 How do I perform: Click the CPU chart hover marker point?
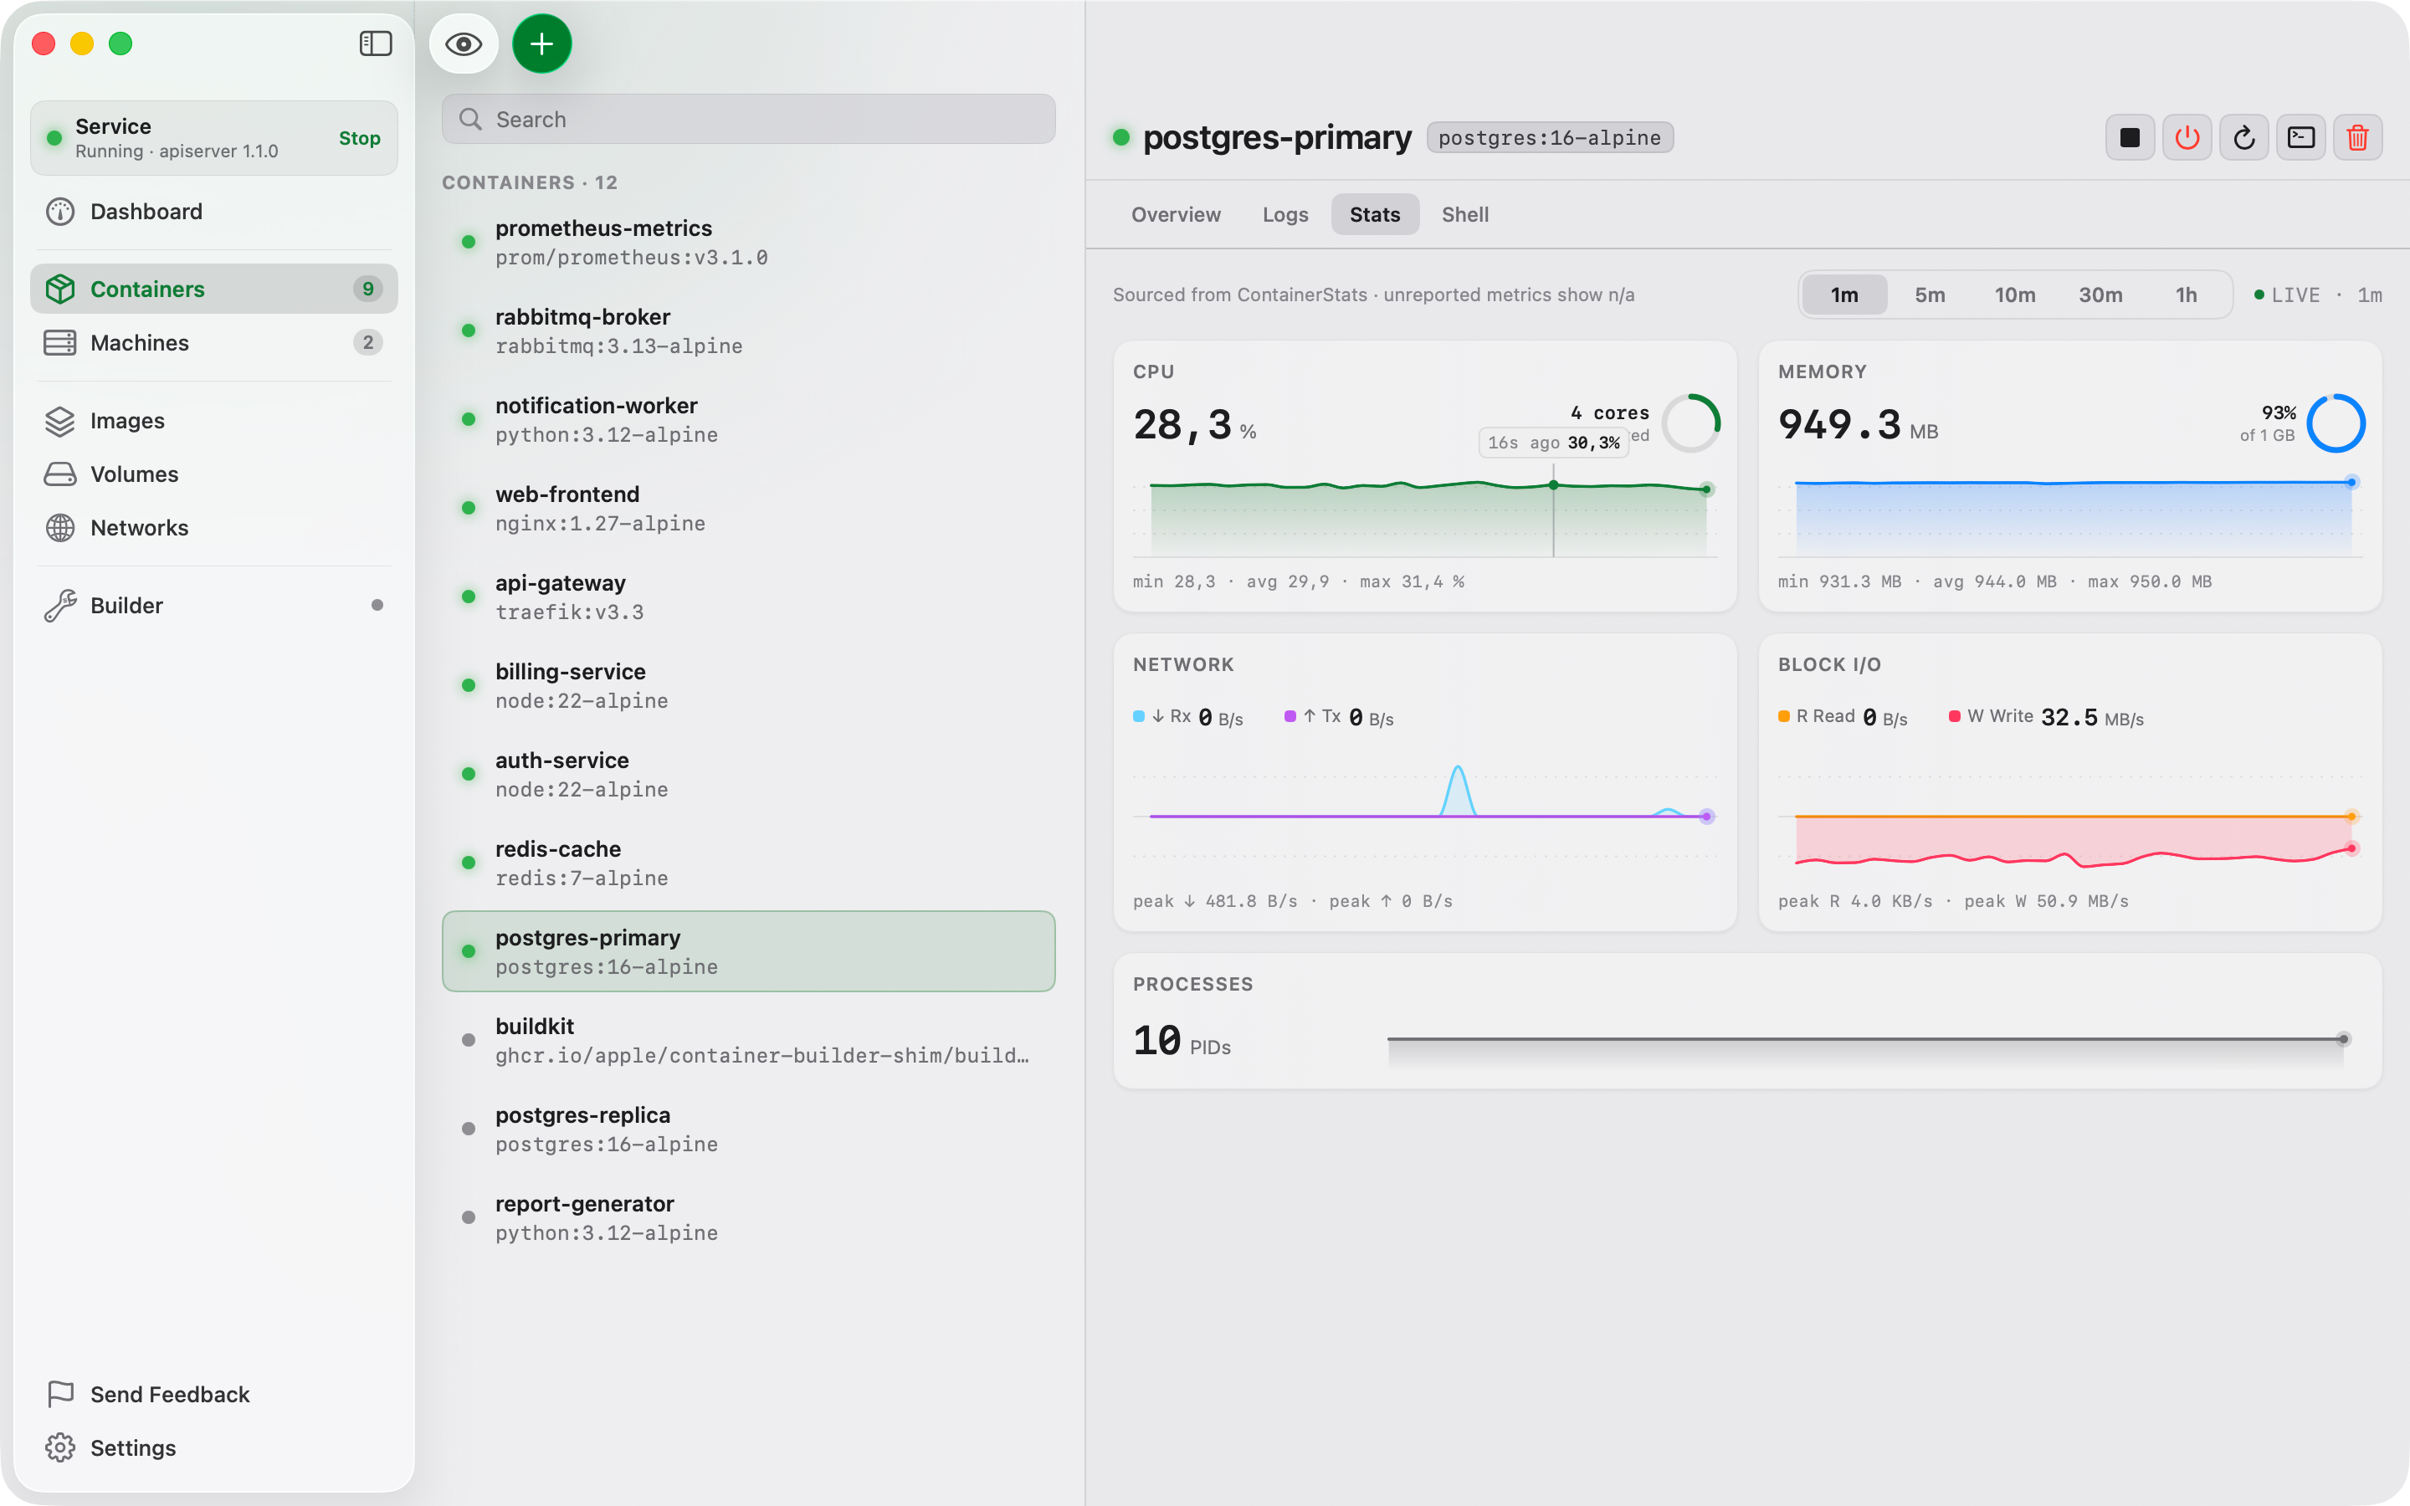click(x=1554, y=485)
